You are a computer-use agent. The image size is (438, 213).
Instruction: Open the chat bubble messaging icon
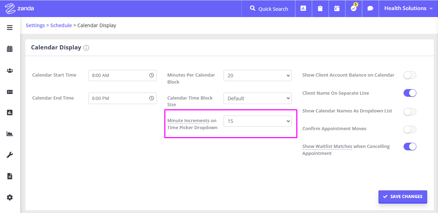tap(370, 8)
